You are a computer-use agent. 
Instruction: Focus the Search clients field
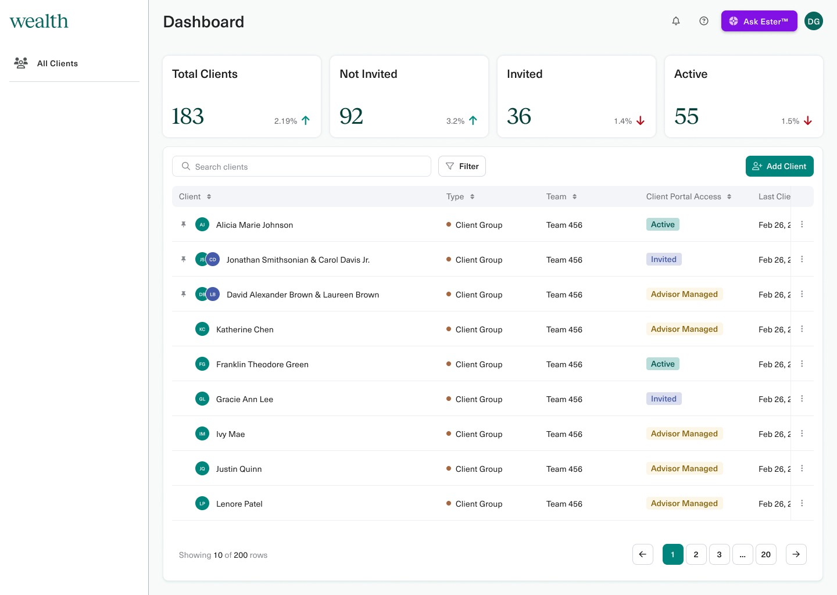tap(302, 167)
